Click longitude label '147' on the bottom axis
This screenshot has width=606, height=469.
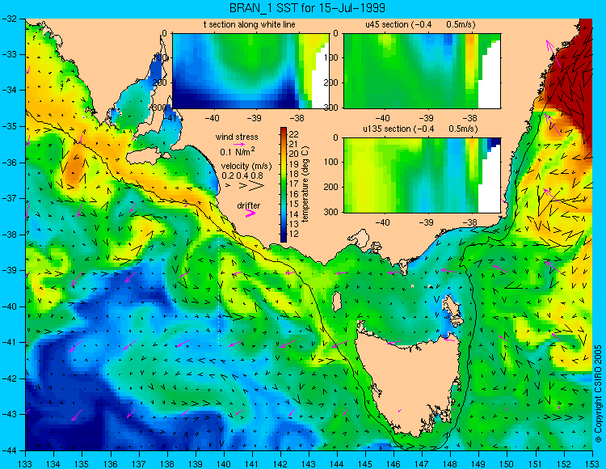click(422, 463)
